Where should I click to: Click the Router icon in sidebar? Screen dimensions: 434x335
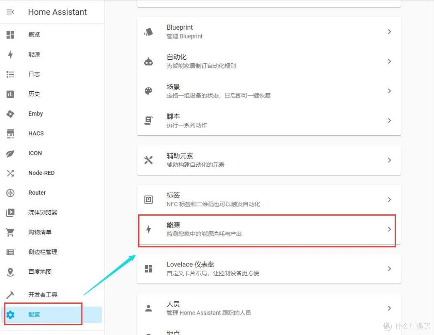[x=10, y=193]
